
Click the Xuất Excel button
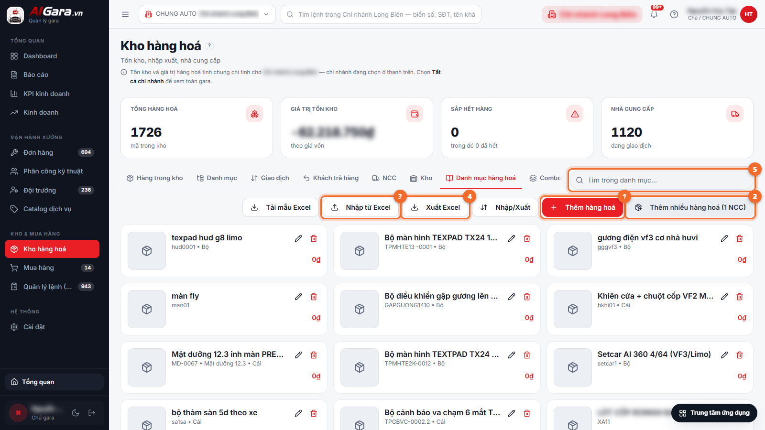point(436,207)
